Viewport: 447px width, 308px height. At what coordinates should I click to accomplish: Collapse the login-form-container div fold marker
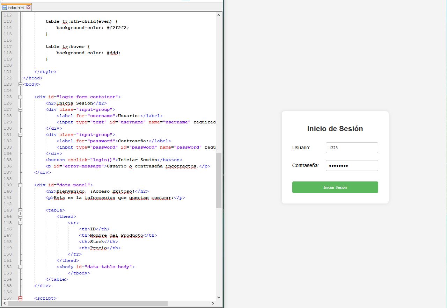pyautogui.click(x=20, y=97)
